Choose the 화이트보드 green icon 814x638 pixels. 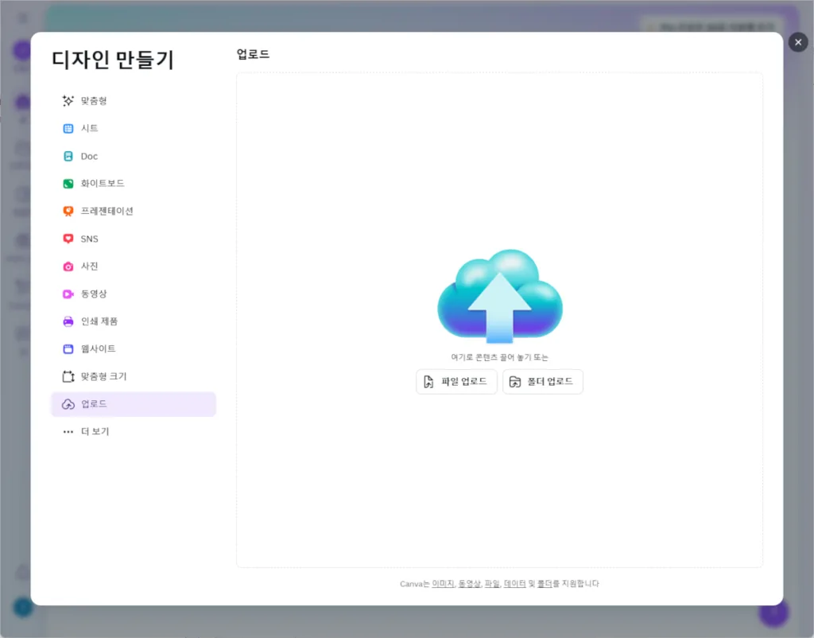coord(68,184)
